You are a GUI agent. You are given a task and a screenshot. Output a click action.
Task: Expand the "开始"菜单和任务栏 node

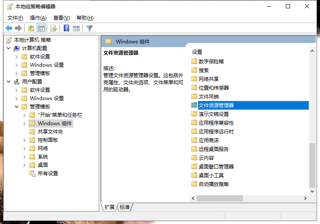tap(24, 115)
